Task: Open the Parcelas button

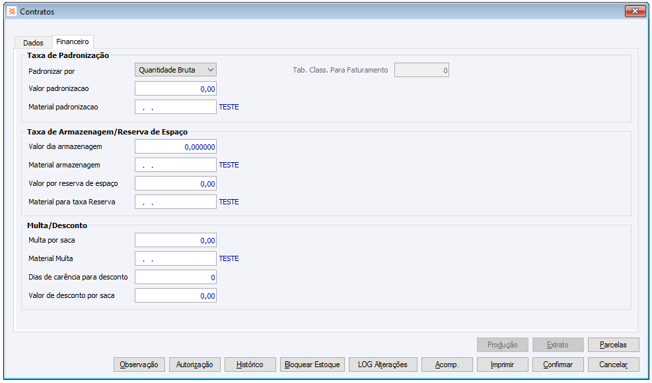Action: (613, 345)
